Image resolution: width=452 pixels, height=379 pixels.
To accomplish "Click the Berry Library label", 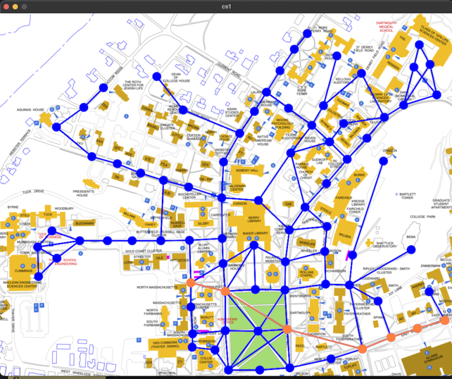I will tap(254, 219).
